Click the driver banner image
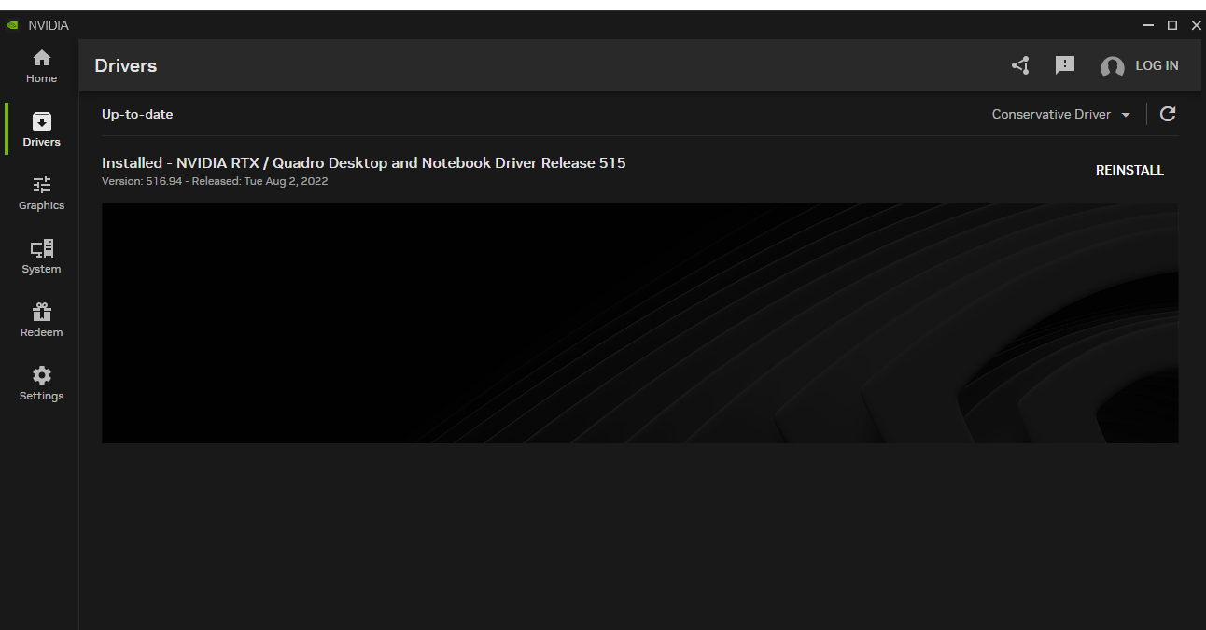 click(639, 323)
